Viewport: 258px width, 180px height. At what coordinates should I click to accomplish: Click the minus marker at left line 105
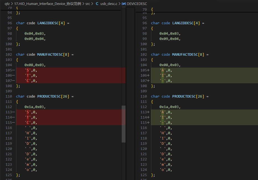13,70
